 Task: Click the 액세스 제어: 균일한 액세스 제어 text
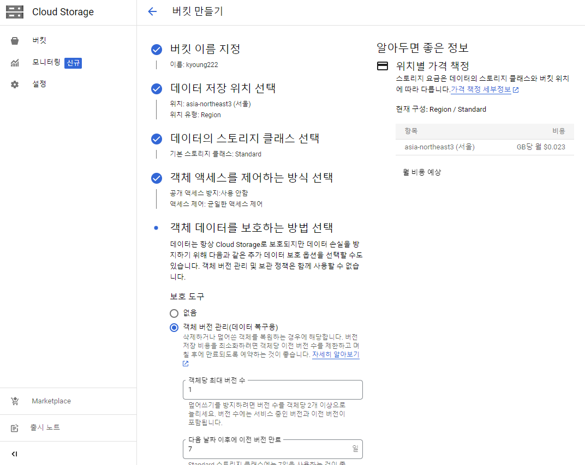[x=217, y=204]
